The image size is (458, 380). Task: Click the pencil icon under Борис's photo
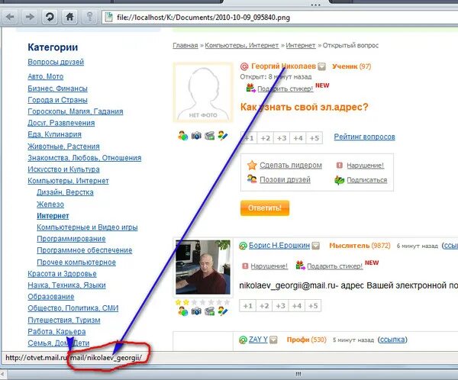click(x=223, y=311)
